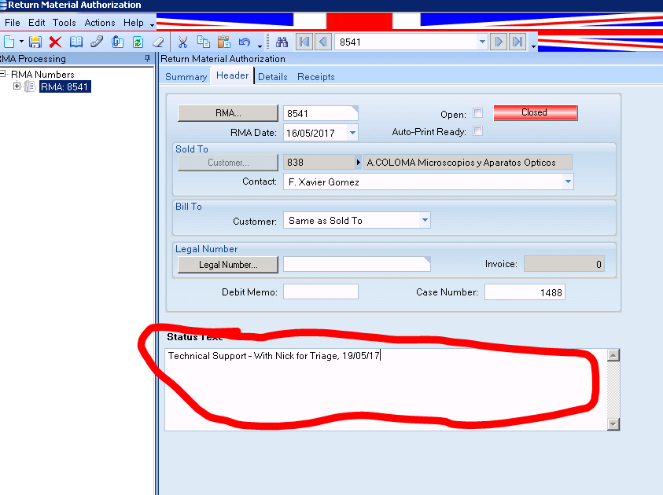Screen dimensions: 663x495
Task: Go to previous record arrow
Action: coord(323,42)
